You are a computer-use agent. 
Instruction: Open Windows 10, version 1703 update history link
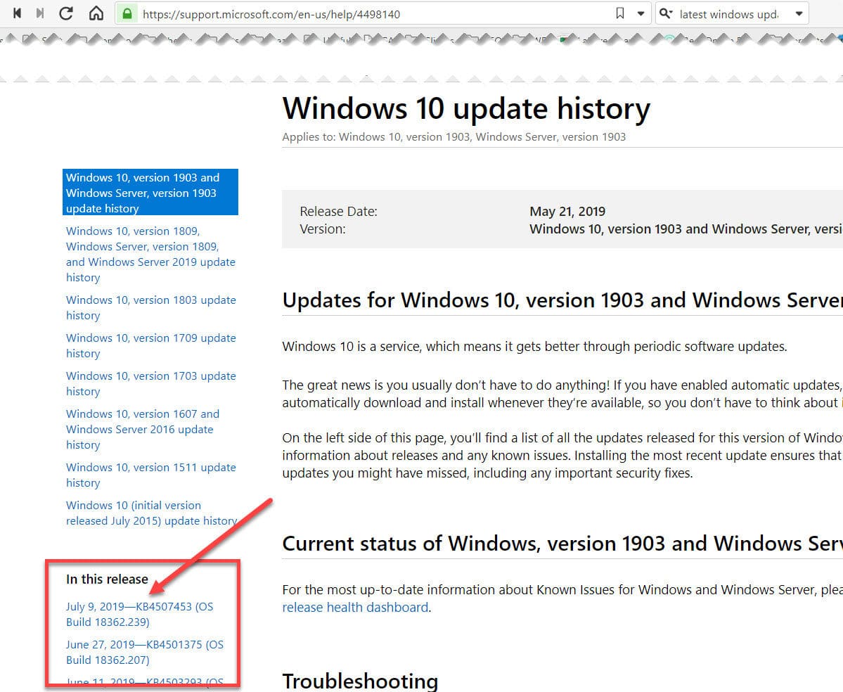pyautogui.click(x=150, y=384)
